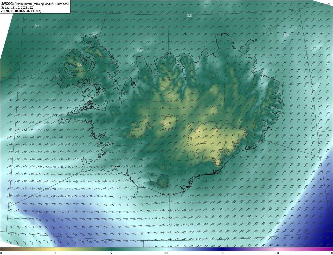This screenshot has height=255, width=333.
Task: Click the 6.2 precipitable water value label
Action: coord(37,25)
